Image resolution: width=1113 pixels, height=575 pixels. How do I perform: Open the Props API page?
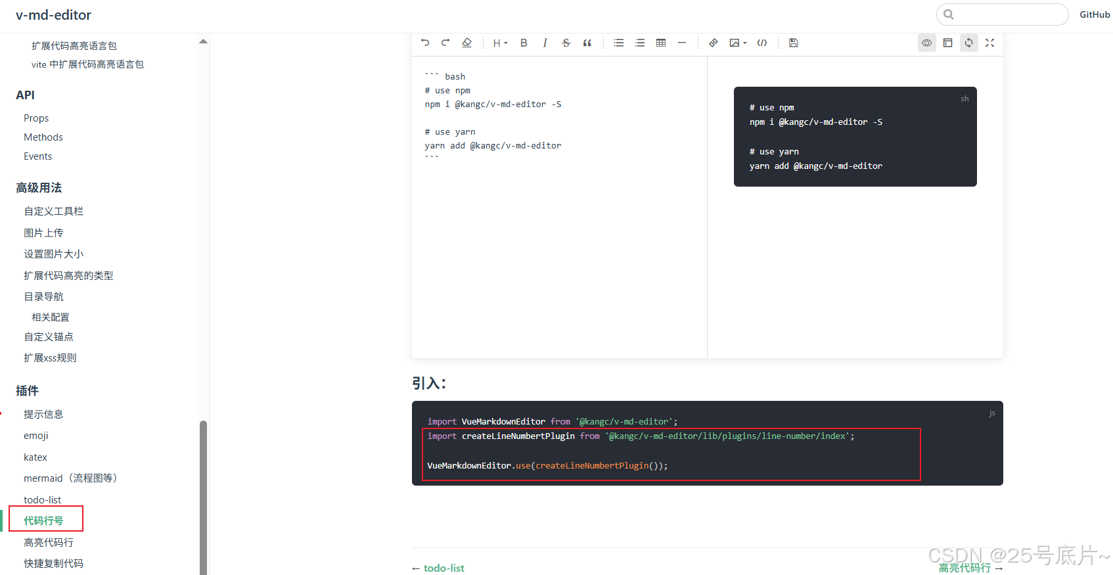[x=36, y=118]
